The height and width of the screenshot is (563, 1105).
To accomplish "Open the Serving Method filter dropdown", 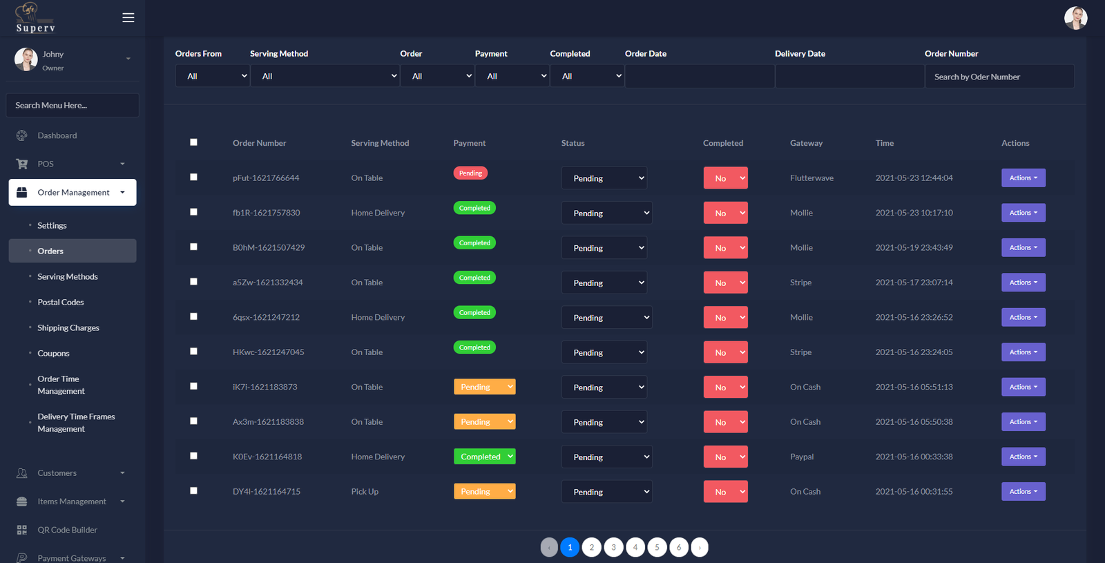I will pos(325,76).
